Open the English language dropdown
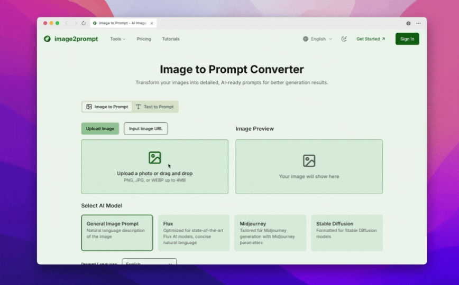This screenshot has height=285, width=459. click(x=318, y=39)
